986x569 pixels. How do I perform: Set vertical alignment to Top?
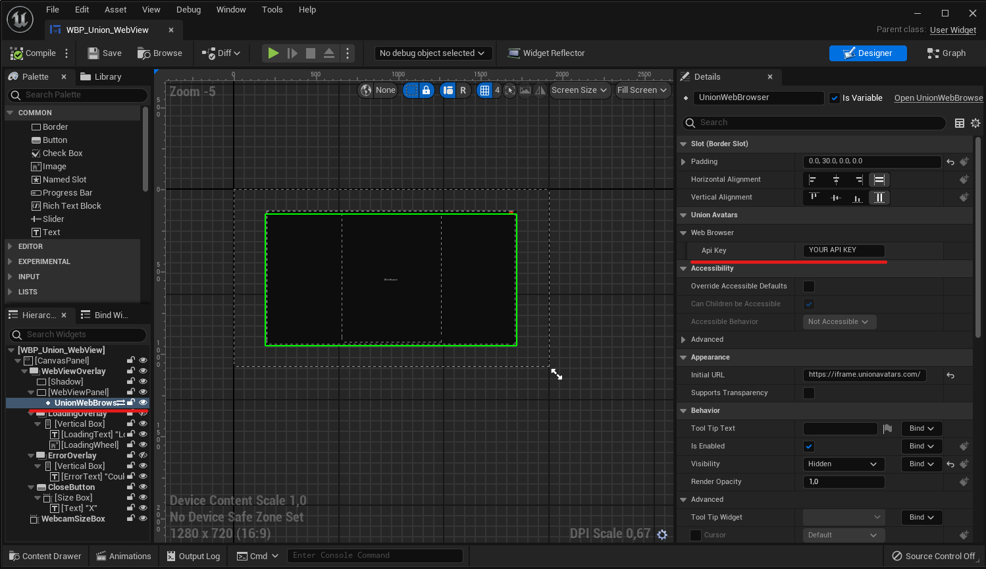[814, 198]
